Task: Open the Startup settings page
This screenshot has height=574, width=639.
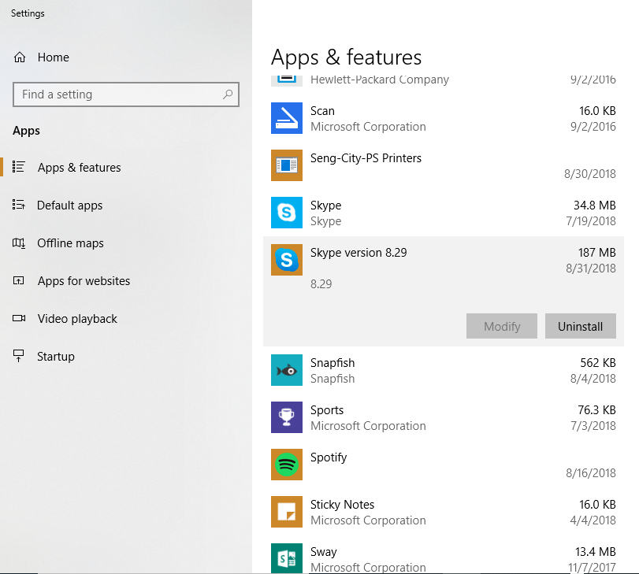Action: click(x=61, y=357)
